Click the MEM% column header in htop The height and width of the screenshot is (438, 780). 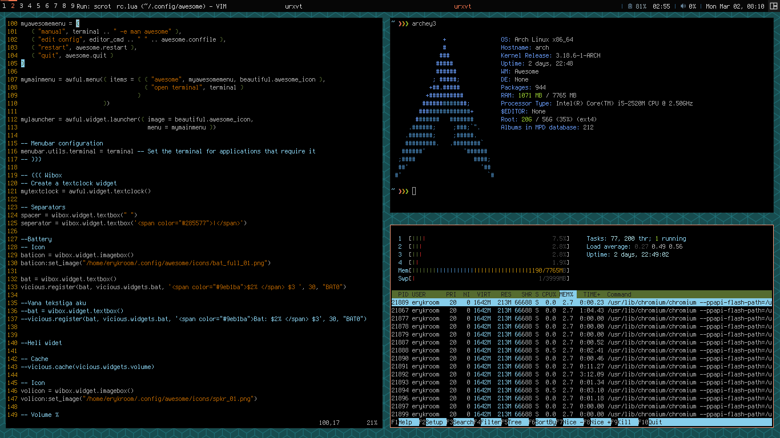[x=566, y=294]
